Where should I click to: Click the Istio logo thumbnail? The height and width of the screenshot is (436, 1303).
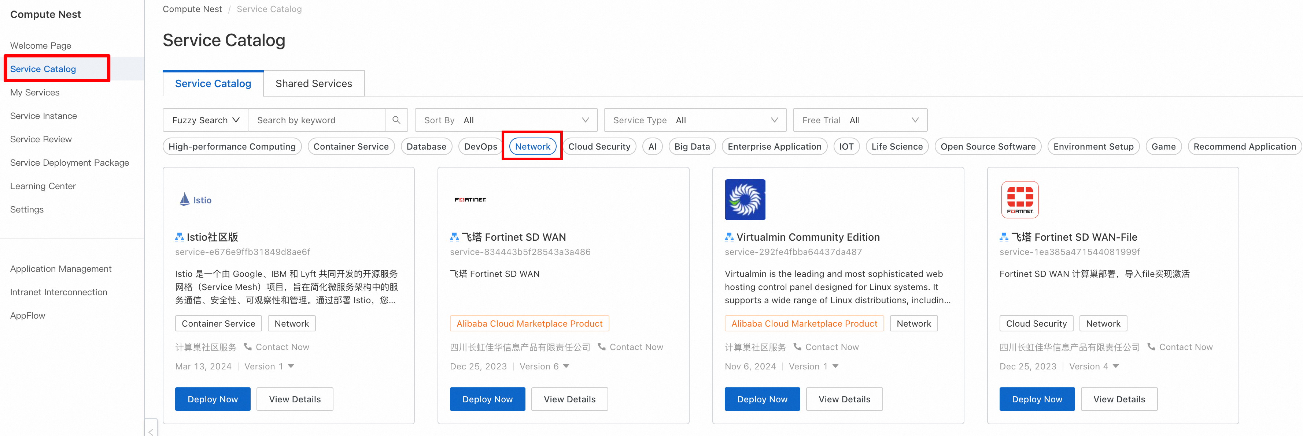(x=196, y=200)
